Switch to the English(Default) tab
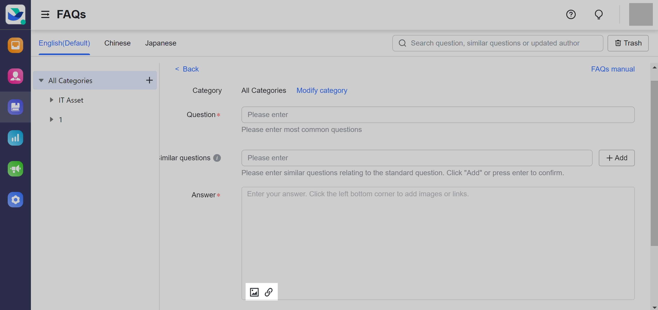The width and height of the screenshot is (658, 310). [64, 43]
